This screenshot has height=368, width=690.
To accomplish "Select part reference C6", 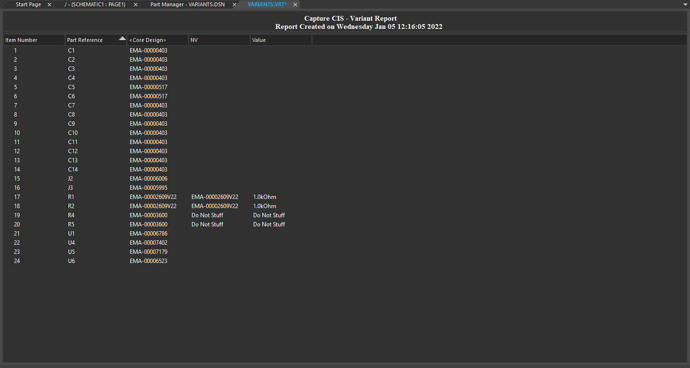I will pyautogui.click(x=71, y=96).
